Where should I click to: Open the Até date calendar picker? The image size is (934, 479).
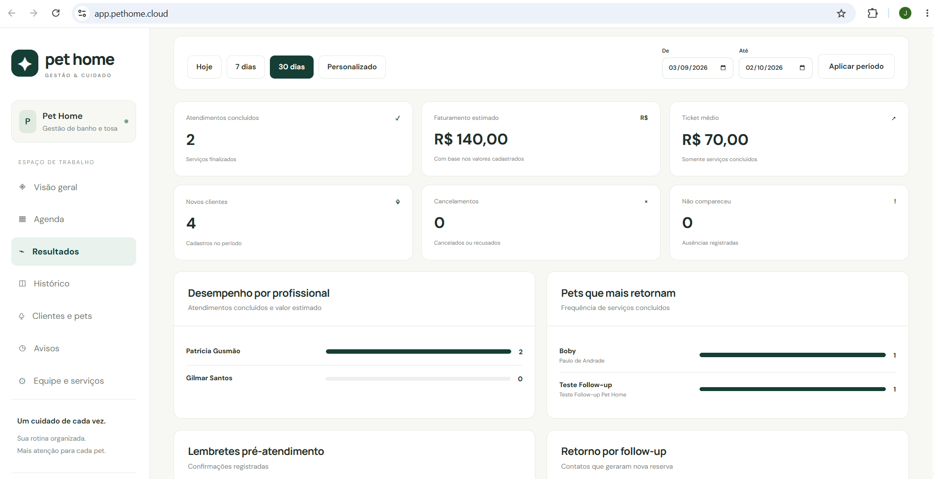802,68
